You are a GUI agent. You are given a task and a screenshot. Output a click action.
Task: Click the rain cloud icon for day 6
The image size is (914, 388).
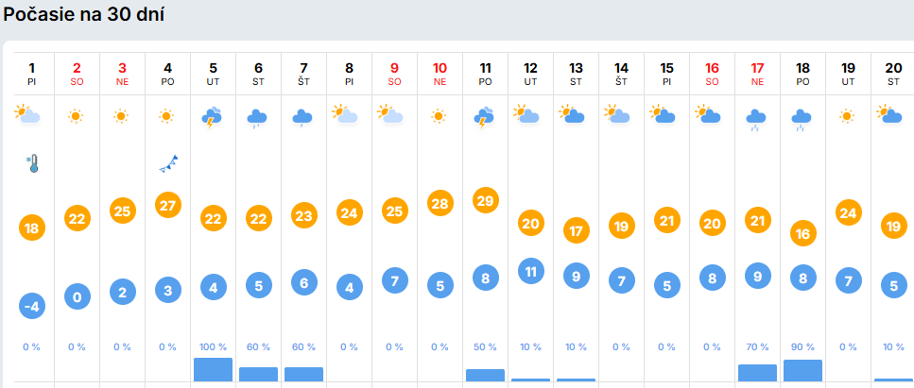258,117
